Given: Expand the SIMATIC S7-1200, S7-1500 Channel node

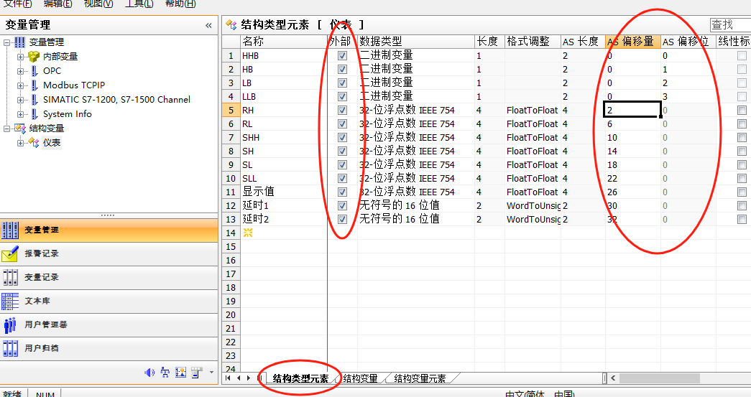Looking at the screenshot, I should click(x=21, y=99).
